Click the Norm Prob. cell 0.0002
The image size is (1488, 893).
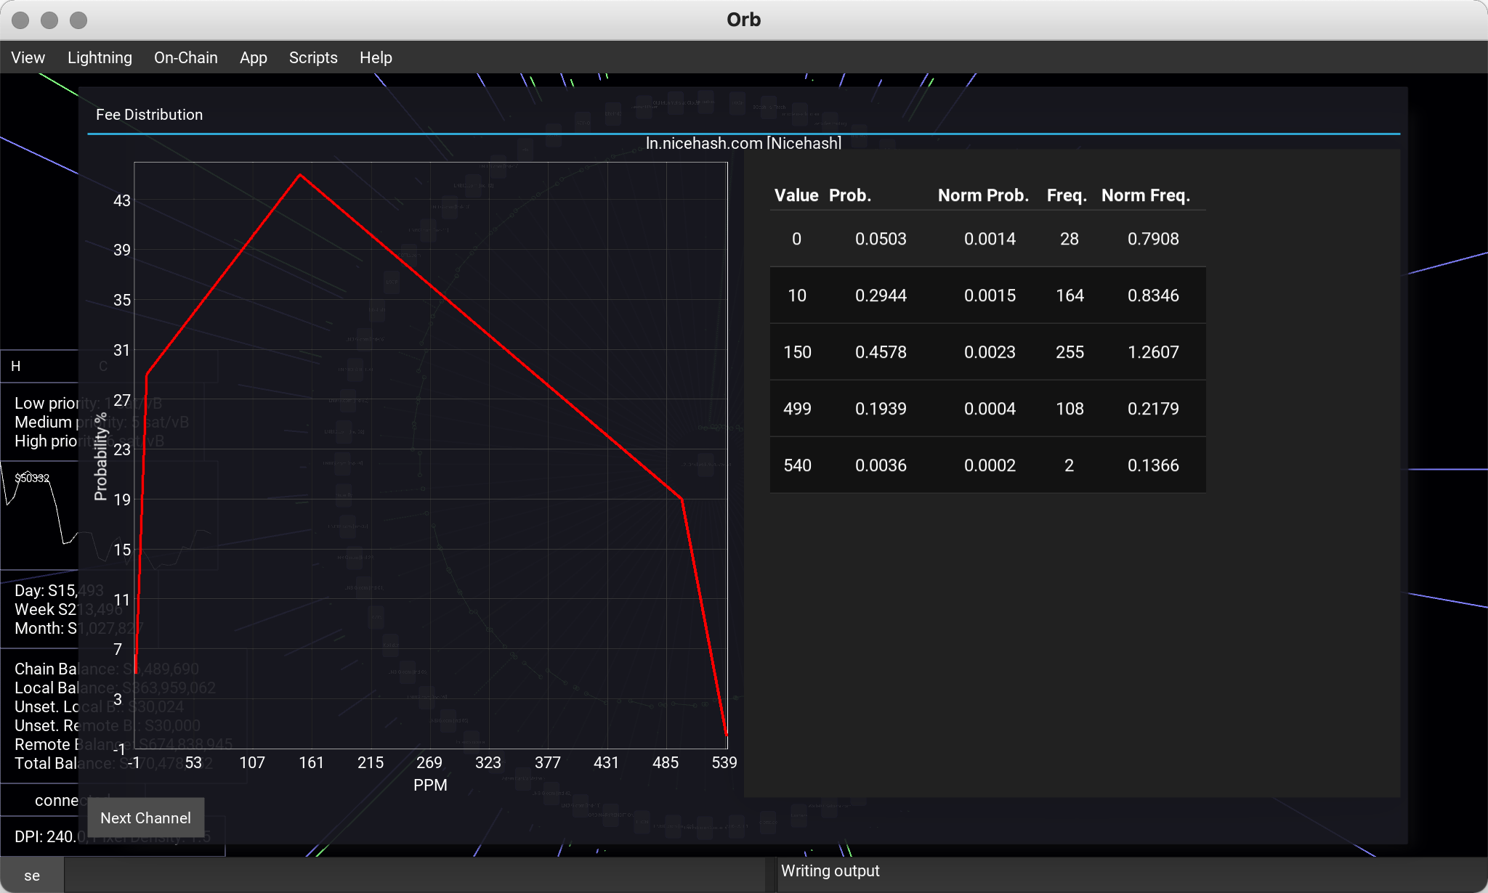990,465
